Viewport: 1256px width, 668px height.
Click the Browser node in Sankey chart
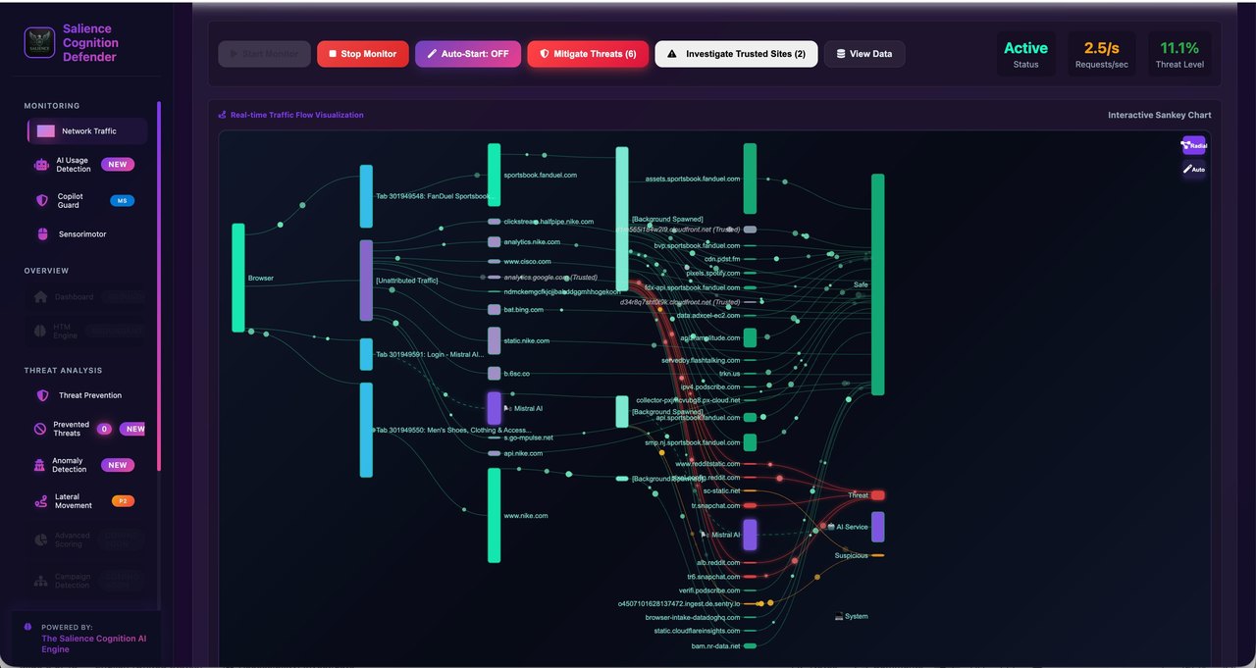coord(238,278)
